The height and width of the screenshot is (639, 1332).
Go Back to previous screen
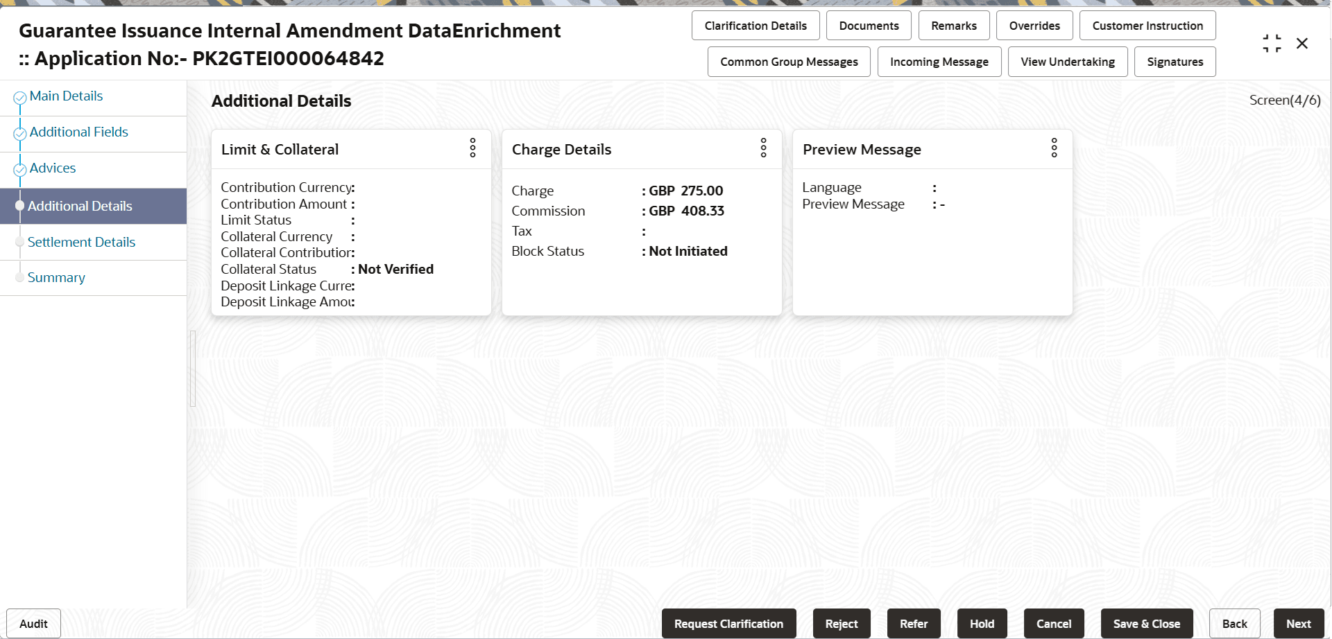point(1235,624)
